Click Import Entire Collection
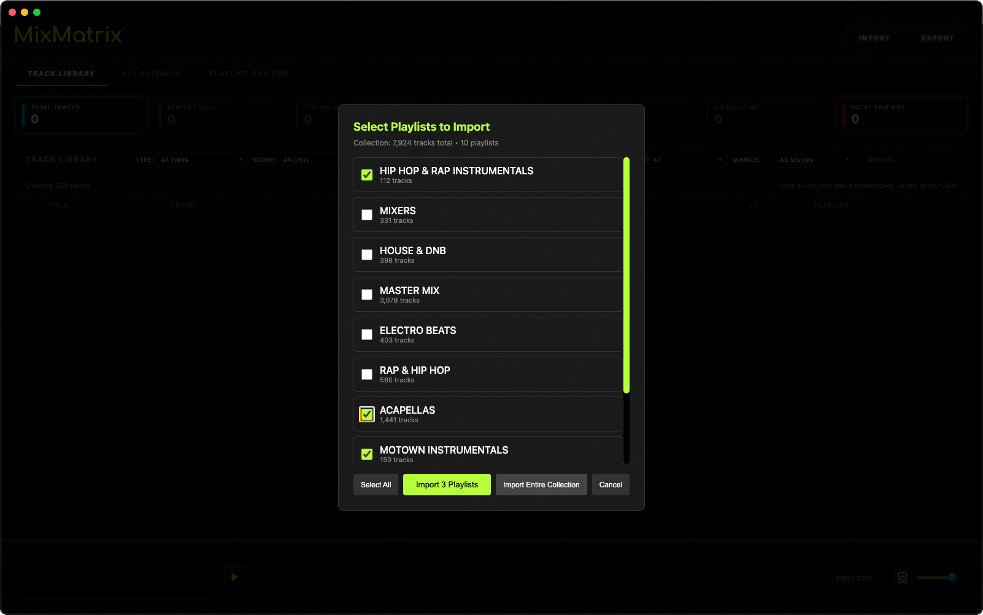The height and width of the screenshot is (615, 983). [541, 484]
